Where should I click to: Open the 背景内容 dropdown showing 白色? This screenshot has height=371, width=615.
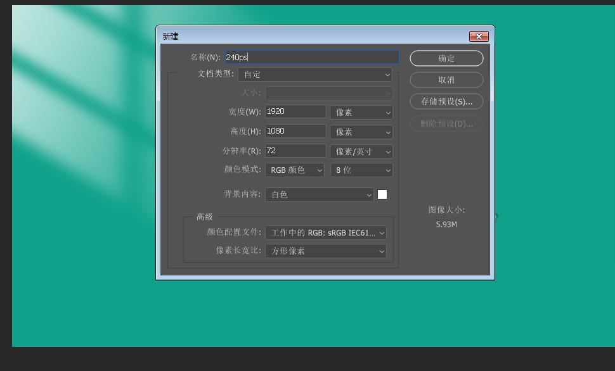click(x=320, y=195)
